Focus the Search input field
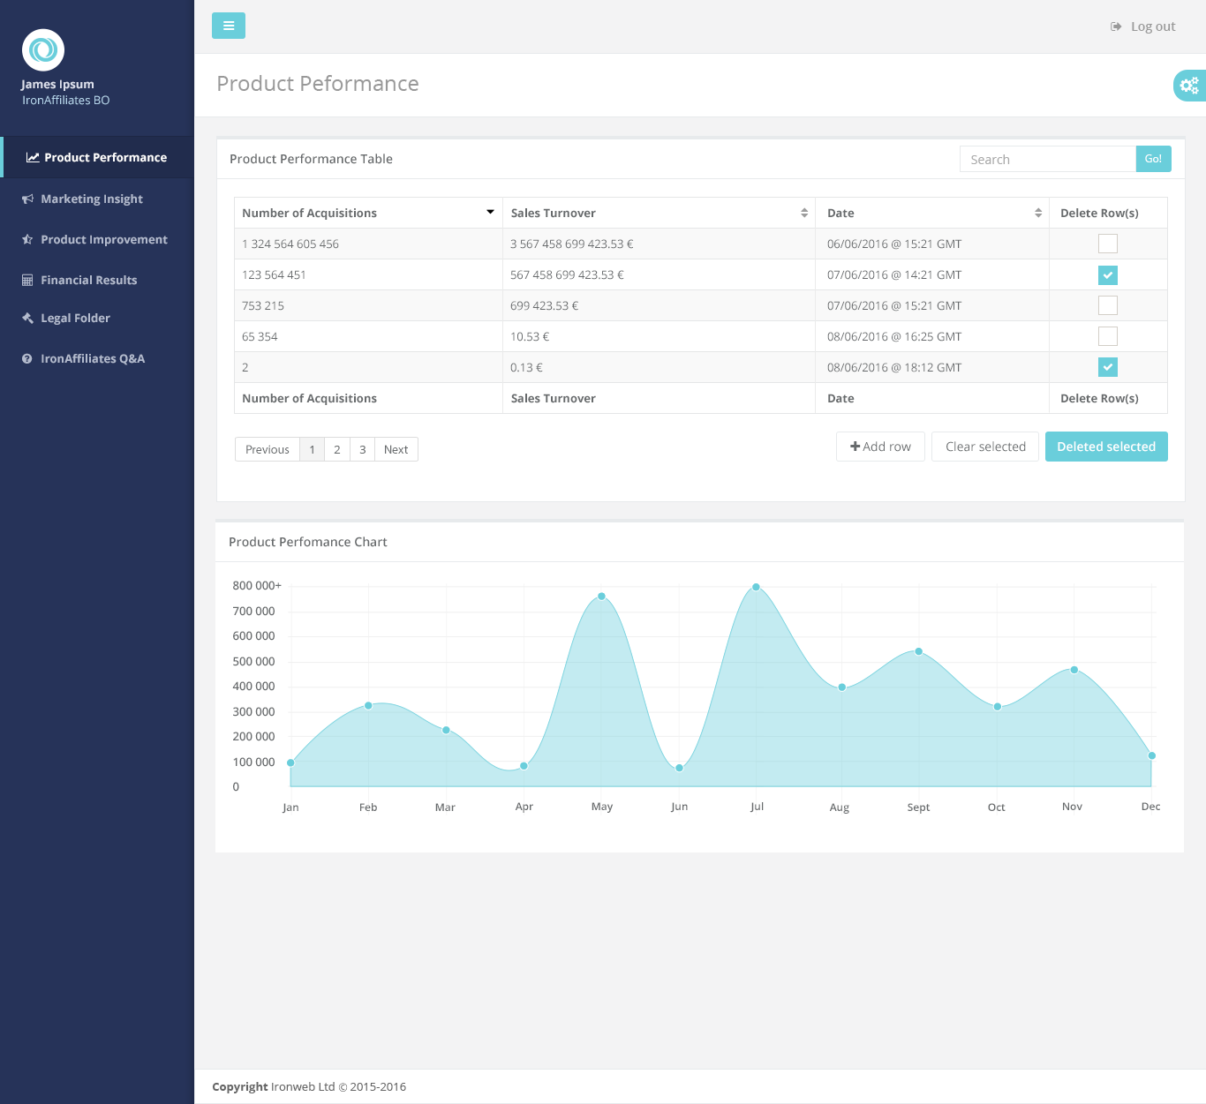This screenshot has width=1206, height=1104. pos(1047,160)
